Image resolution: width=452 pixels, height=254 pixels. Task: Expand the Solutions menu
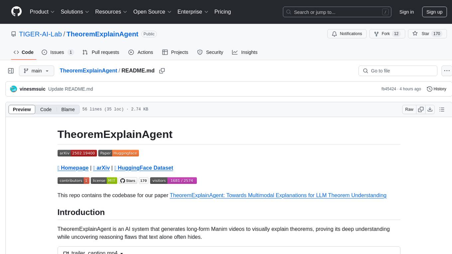coord(75,12)
